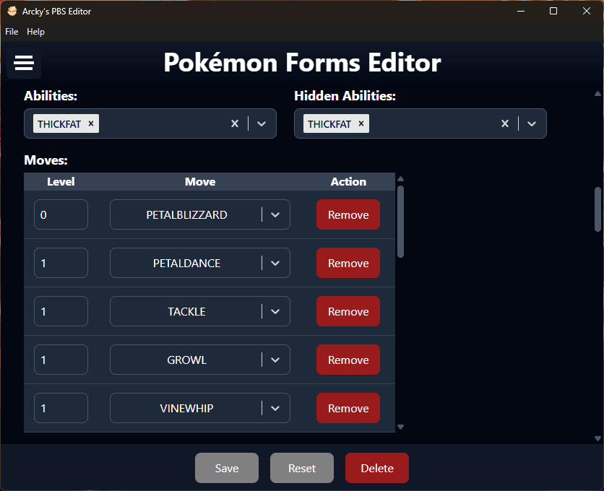Open the Help menu
Screen dimensions: 604x491
(x=35, y=32)
